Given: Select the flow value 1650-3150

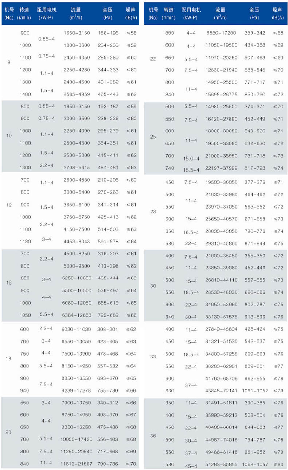Looking at the screenshot, I should [77, 33].
